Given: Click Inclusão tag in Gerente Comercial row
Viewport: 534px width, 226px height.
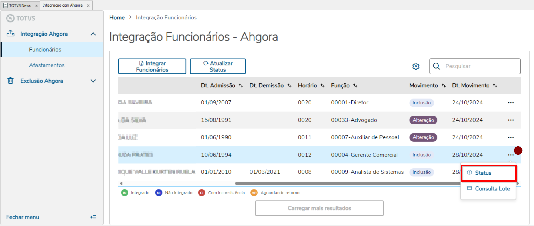Looking at the screenshot, I should click(422, 155).
